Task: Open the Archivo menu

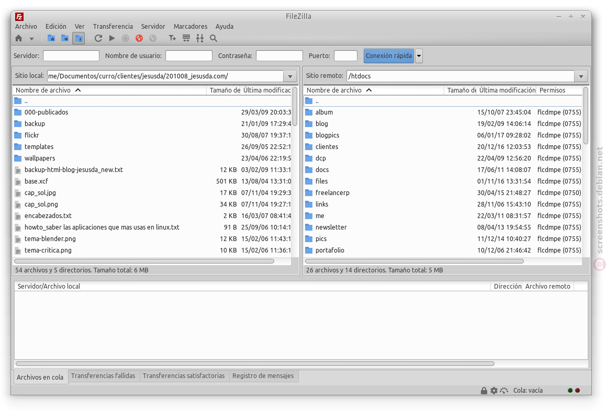Action: click(26, 27)
